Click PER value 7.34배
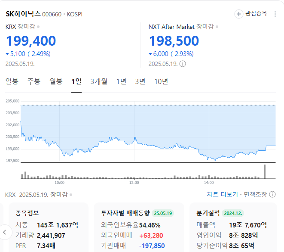Image resolution: width=284 pixels, height=252 pixels. pos(46,246)
